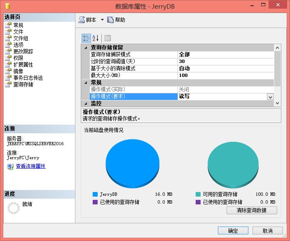The height and width of the screenshot is (241, 290).
Task: Confirm with the 确定 button
Action: point(233,231)
